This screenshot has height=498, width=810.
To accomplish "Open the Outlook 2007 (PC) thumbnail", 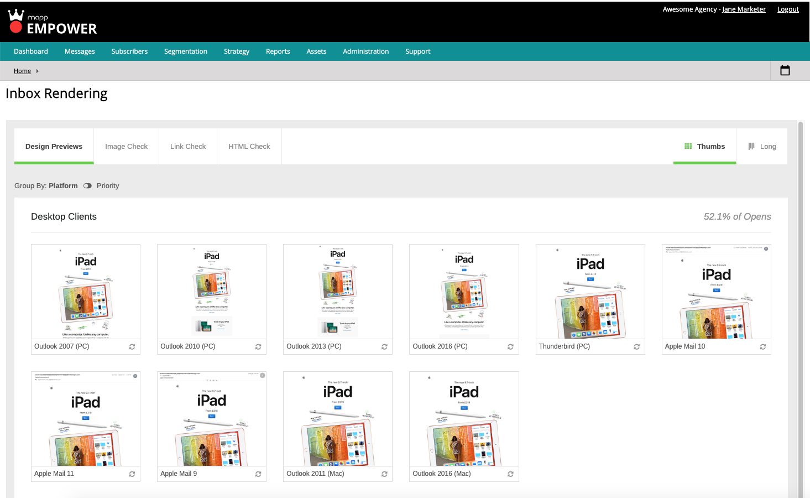I will click(86, 292).
